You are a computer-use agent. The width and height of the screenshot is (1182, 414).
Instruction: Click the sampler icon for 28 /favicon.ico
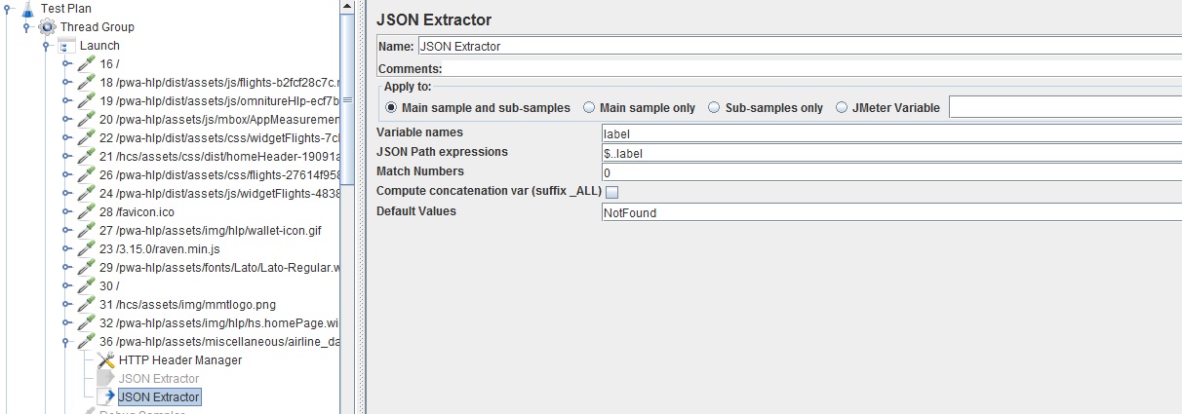pos(87,212)
